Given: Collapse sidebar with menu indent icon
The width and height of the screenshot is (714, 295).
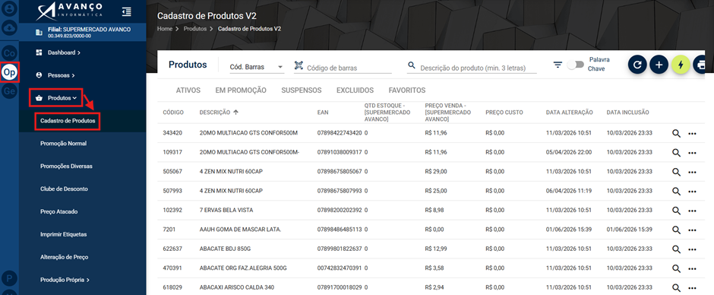Looking at the screenshot, I should (x=127, y=11).
